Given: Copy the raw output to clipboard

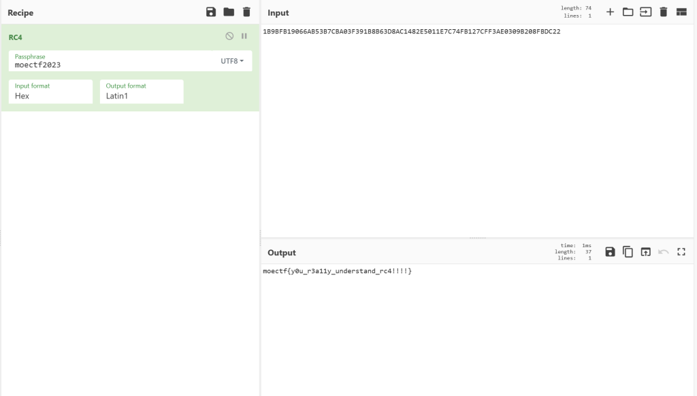Looking at the screenshot, I should coord(628,252).
